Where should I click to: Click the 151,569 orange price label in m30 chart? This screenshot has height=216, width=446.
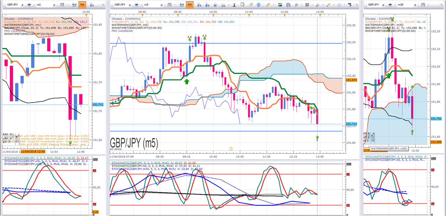coord(436,142)
